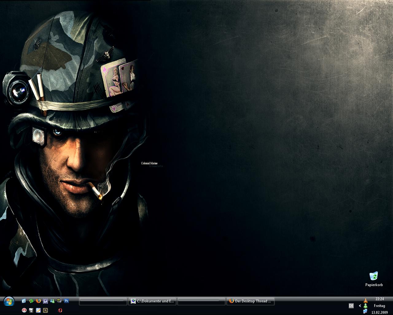Click the monitor icon showing 99

(59, 301)
